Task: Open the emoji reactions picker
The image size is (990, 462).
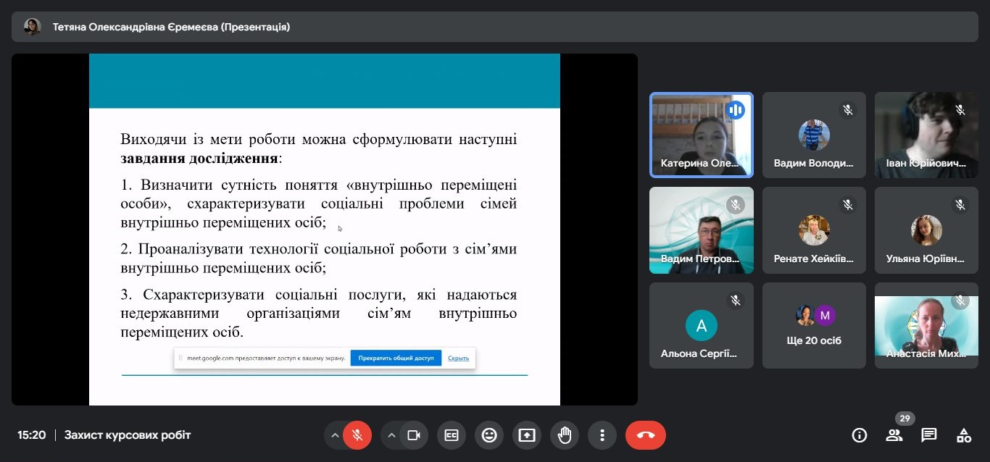Action: pyautogui.click(x=489, y=435)
